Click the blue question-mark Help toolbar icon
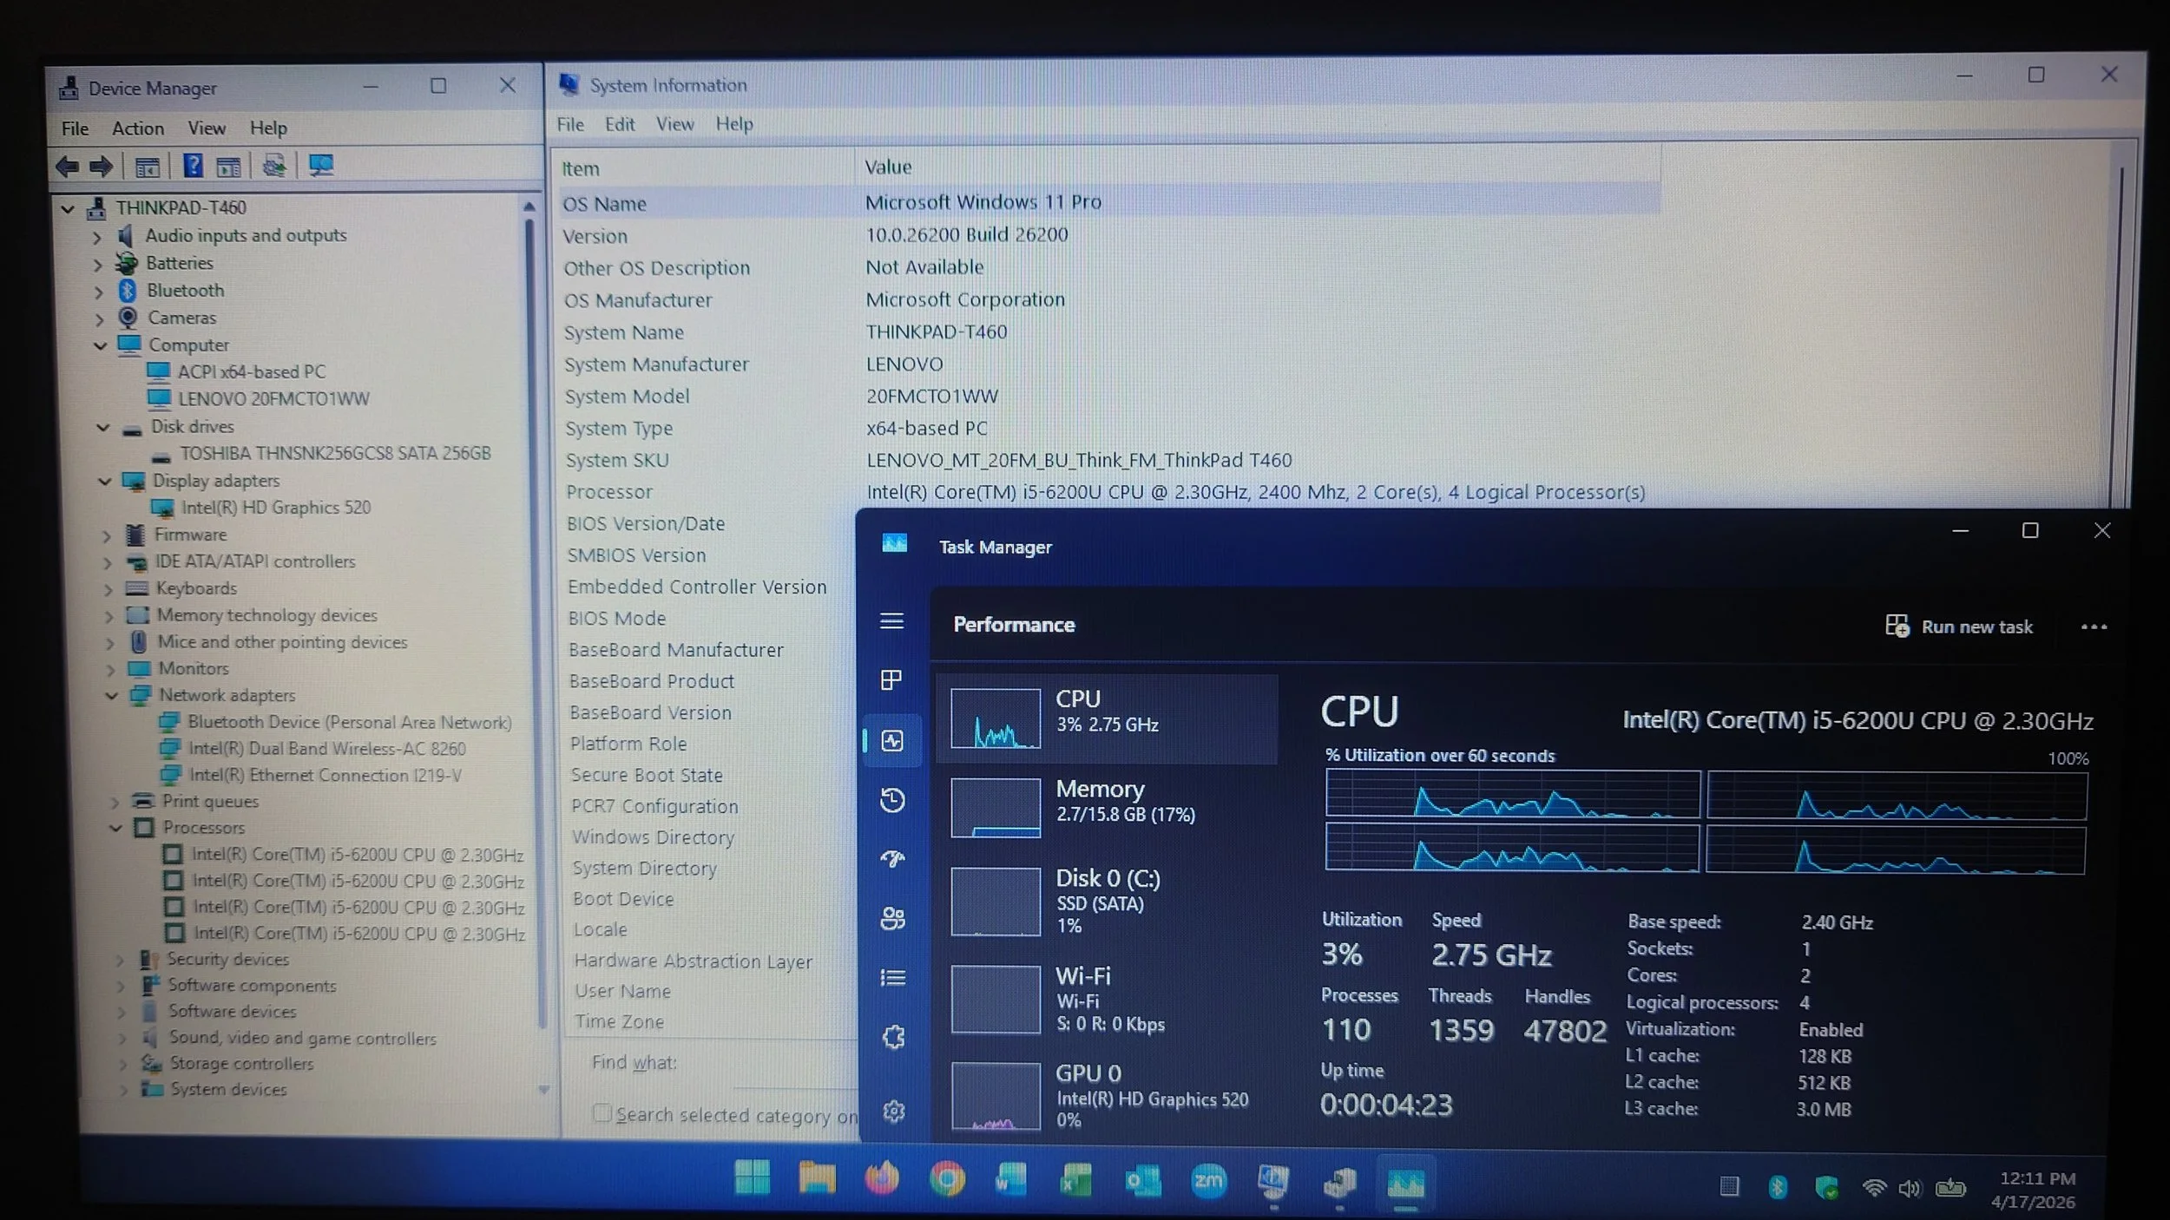This screenshot has width=2170, height=1220. pos(193,165)
